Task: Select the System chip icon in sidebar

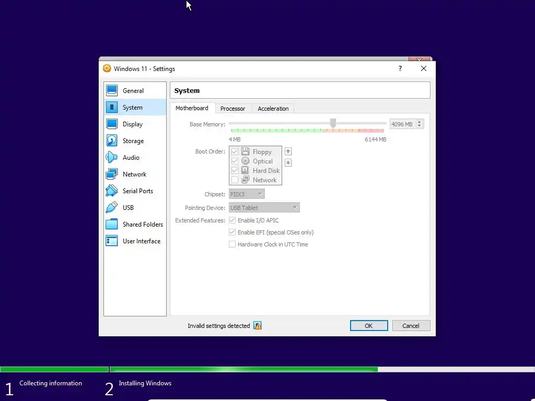Action: [x=112, y=107]
